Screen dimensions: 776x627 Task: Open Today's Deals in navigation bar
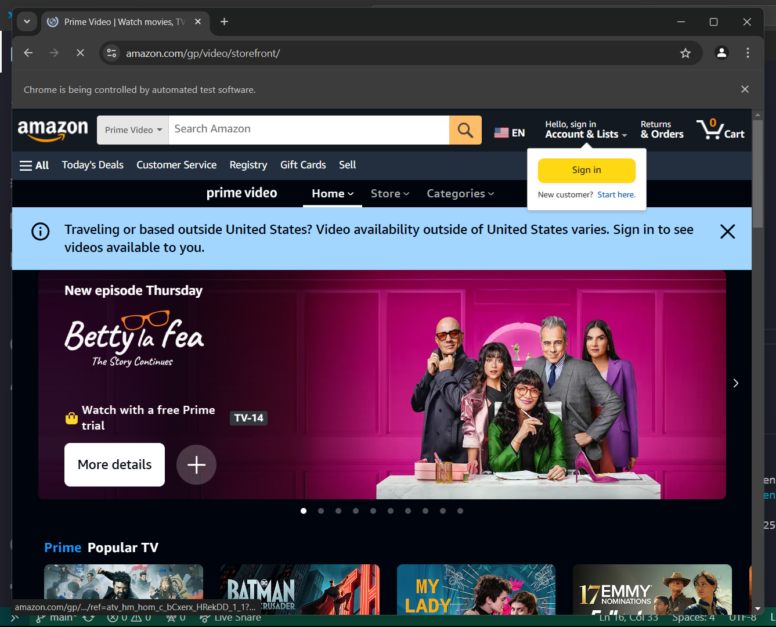coord(93,165)
